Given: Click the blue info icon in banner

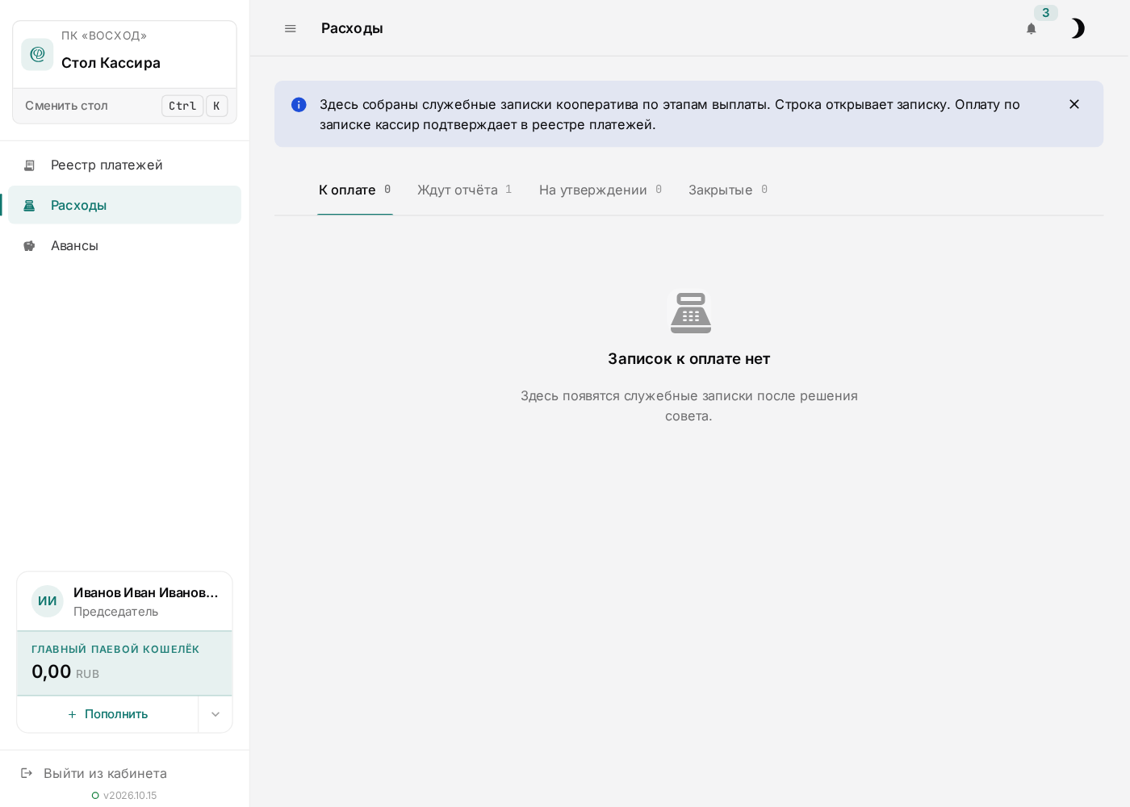Looking at the screenshot, I should tap(299, 104).
